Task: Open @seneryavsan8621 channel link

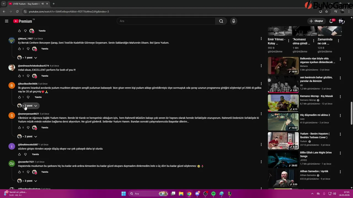Action: (28, 114)
